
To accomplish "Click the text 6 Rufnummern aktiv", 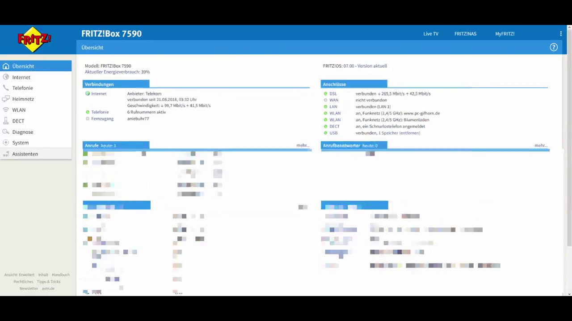I will (146, 112).
